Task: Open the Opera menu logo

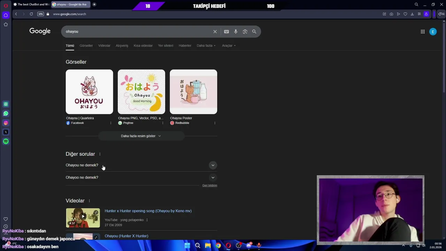Action: (6, 5)
